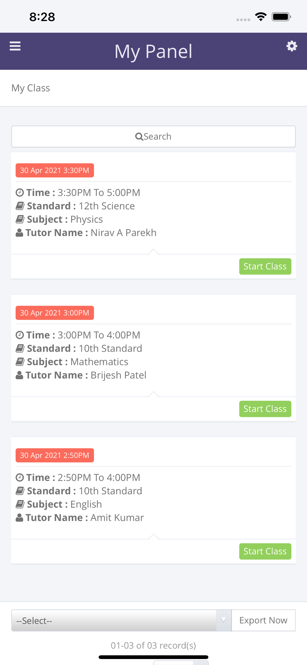Tap the My Class breadcrumb label
This screenshot has height=665, width=307.
tap(31, 88)
